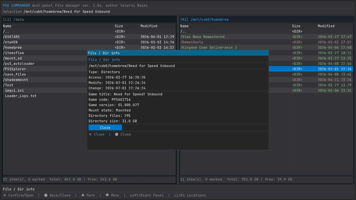Select the [L1] /data panel header
This screenshot has width=356, height=200.
tap(90, 19)
